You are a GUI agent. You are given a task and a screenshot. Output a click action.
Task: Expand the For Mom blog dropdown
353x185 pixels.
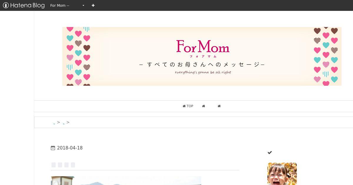67,5
